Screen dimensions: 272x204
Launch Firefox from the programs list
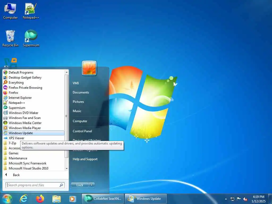(x=33, y=93)
